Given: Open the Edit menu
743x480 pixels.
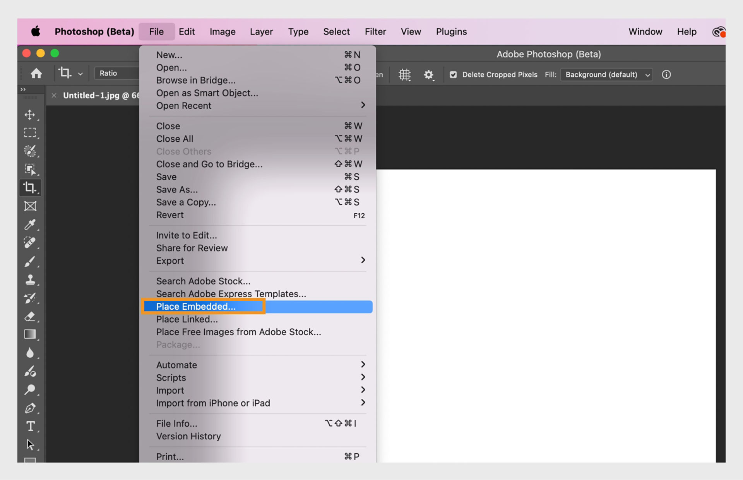Looking at the screenshot, I should tap(187, 31).
